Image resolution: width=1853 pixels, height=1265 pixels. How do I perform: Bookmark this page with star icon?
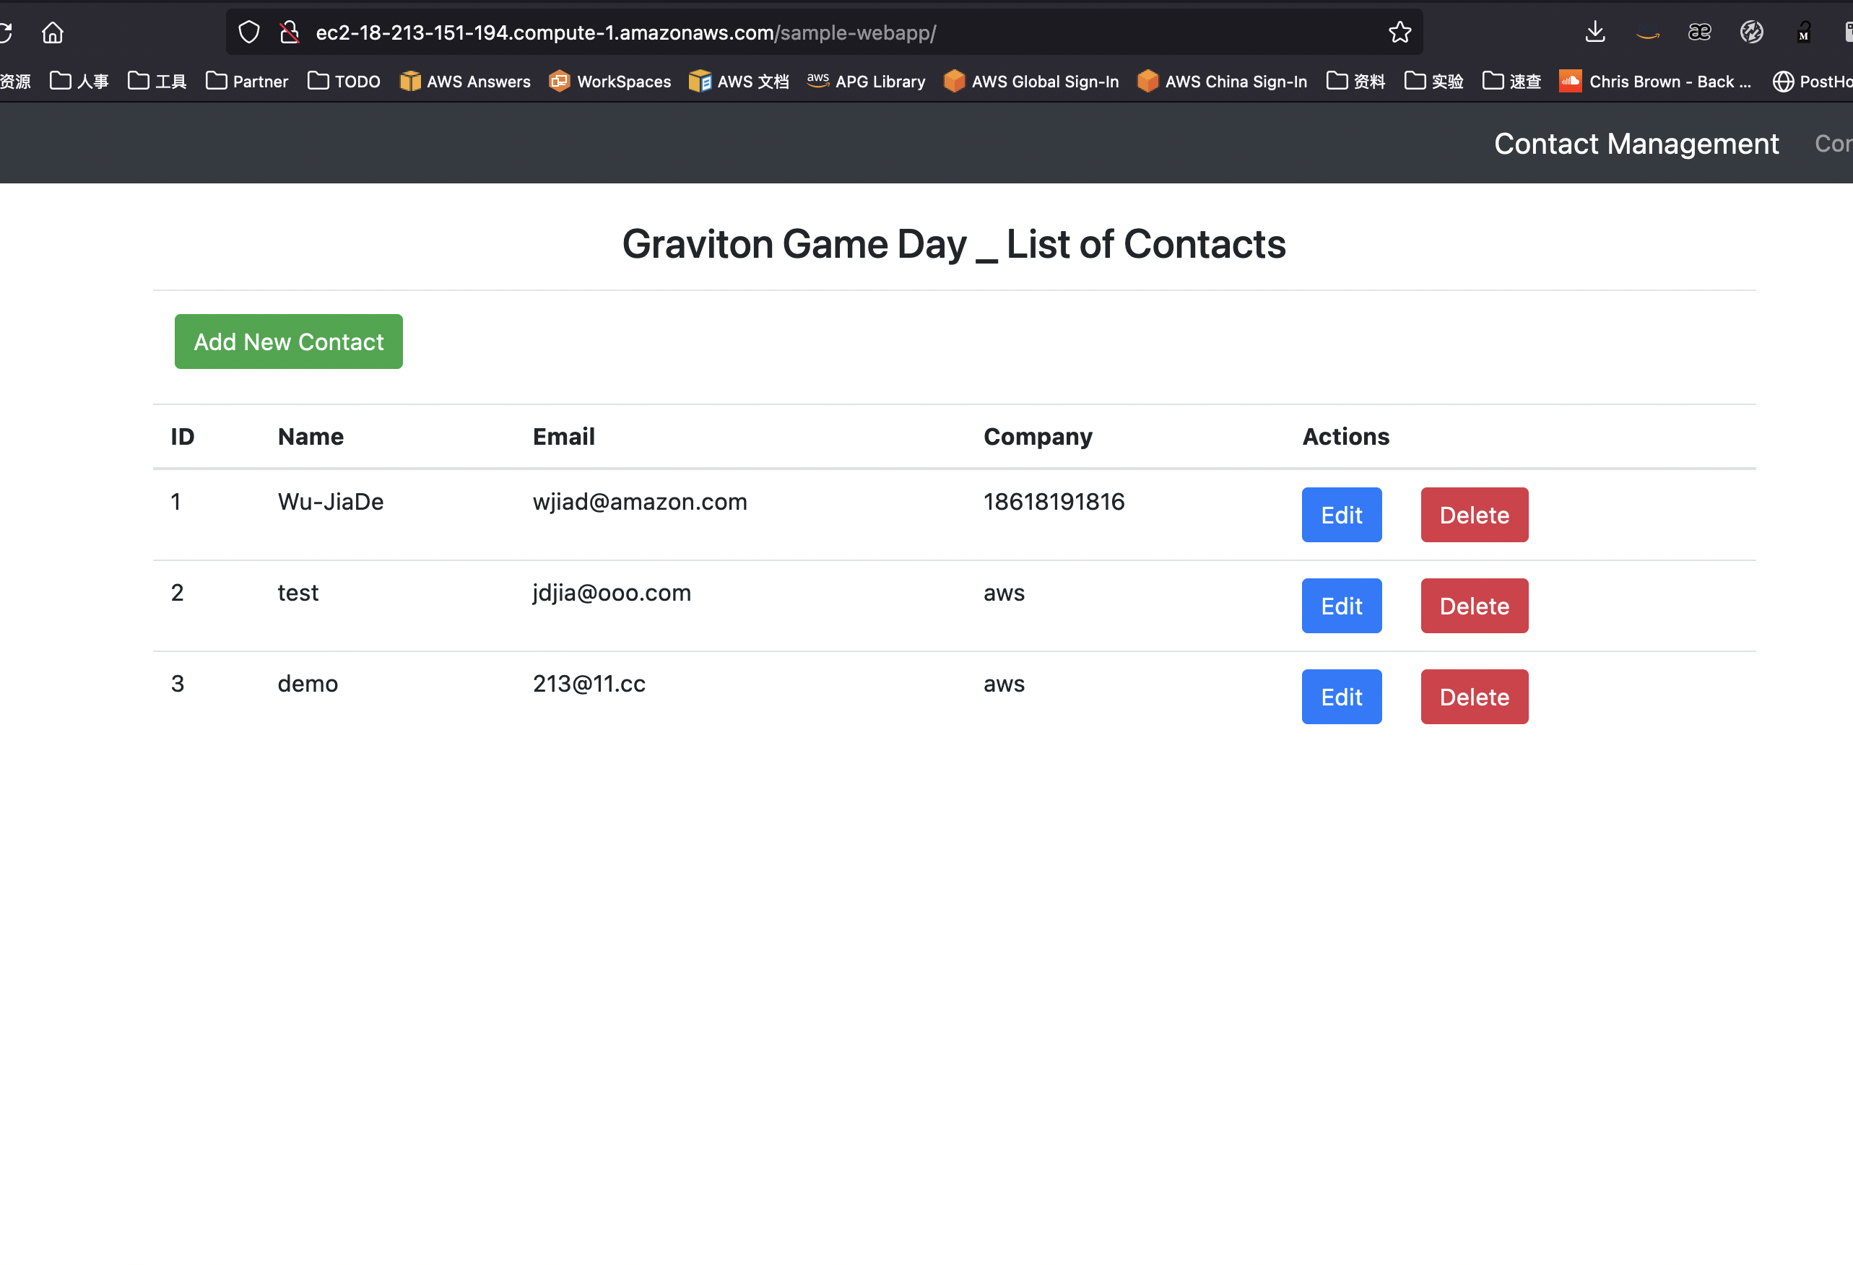pyautogui.click(x=1399, y=32)
